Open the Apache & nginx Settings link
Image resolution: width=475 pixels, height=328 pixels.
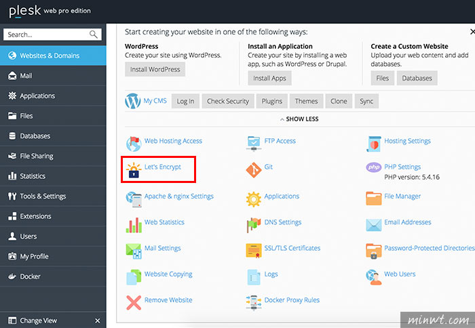pos(178,196)
